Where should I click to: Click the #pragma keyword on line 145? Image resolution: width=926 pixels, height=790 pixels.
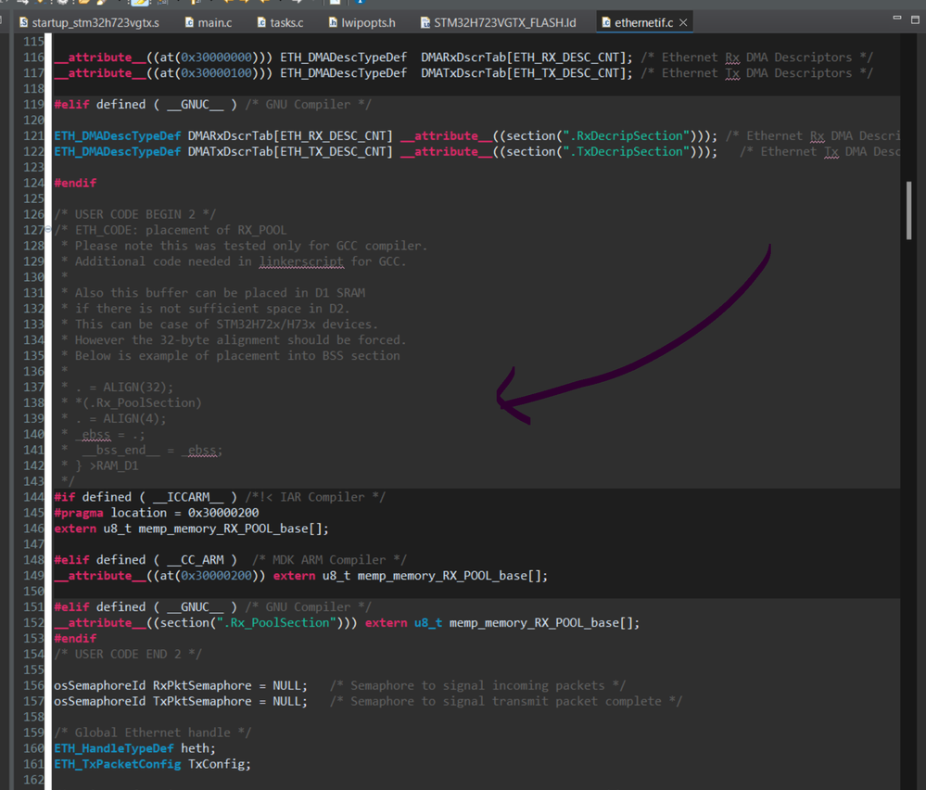[x=79, y=513]
